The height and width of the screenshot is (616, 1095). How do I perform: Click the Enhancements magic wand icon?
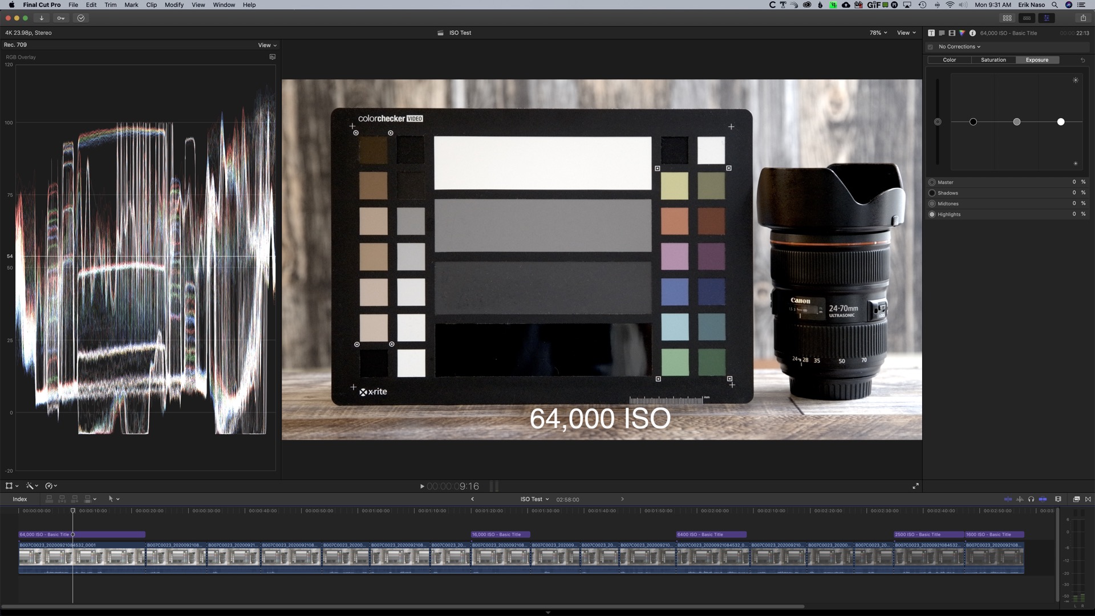pyautogui.click(x=31, y=486)
